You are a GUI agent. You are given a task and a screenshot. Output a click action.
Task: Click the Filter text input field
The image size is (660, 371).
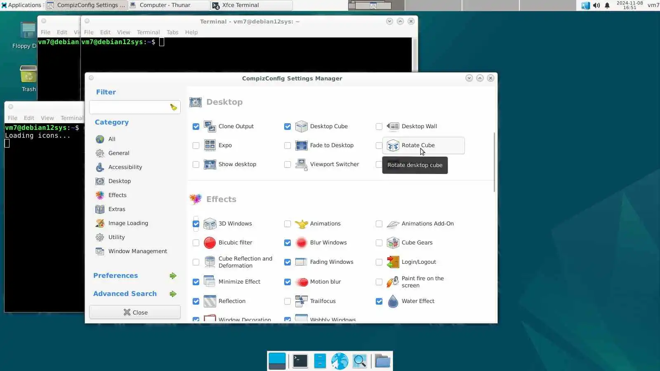click(135, 108)
